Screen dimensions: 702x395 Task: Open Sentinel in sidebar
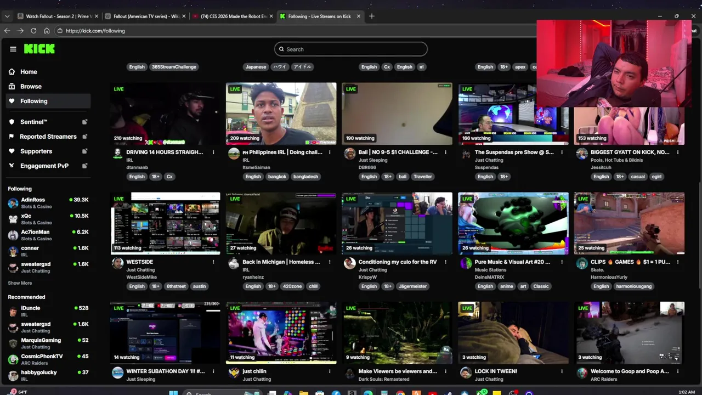[34, 122]
